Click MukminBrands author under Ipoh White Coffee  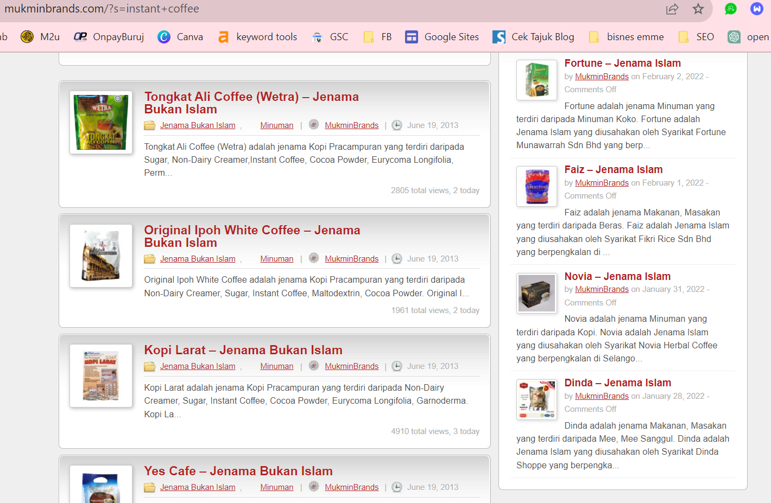point(352,259)
